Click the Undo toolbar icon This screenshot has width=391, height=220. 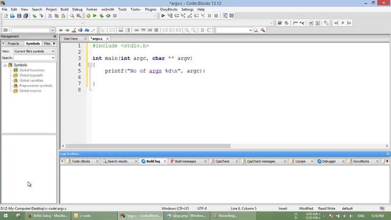34,16
